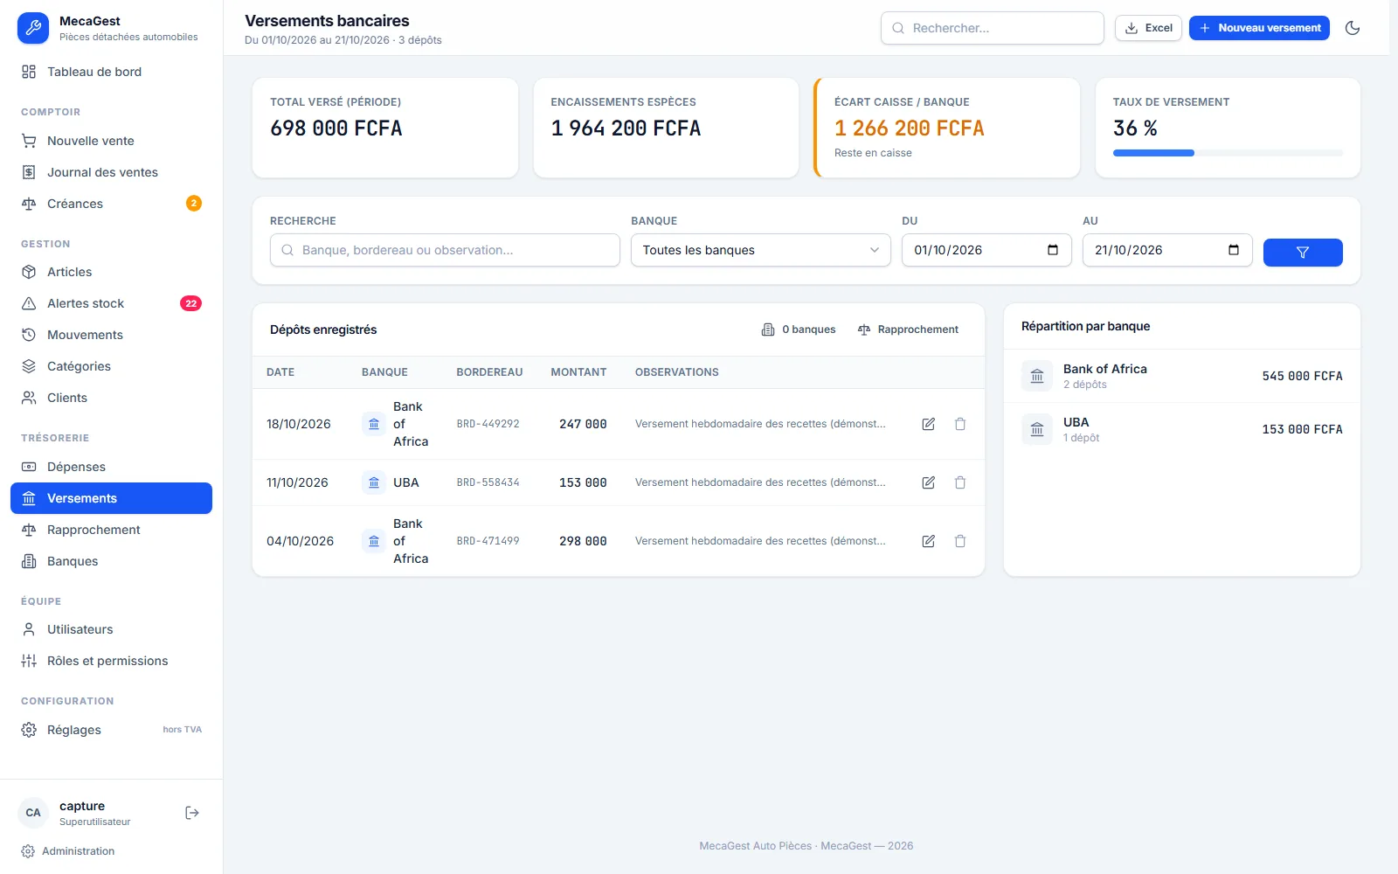Create a Nouveau versement
Image resolution: width=1398 pixels, height=874 pixels.
[1259, 28]
